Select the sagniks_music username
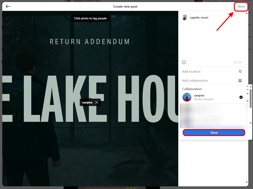The width and height of the screenshot is (253, 189). [199, 18]
